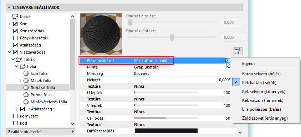Toggle the Átlátszóság channel checkbox
This screenshot has width=301, height=137.
click(15, 45)
